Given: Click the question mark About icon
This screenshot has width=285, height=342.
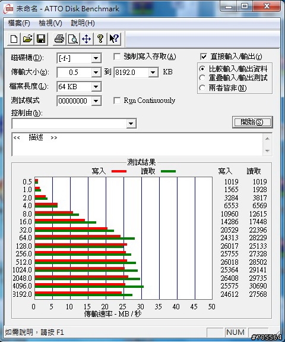Looking at the screenshot, I should coord(100,39).
